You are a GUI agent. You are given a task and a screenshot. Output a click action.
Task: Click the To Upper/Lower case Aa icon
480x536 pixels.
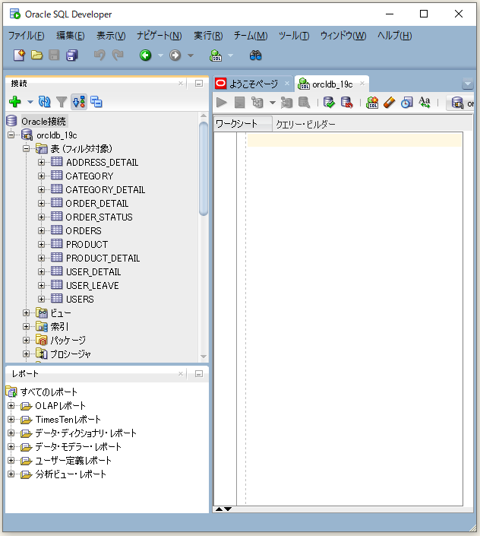pos(425,102)
